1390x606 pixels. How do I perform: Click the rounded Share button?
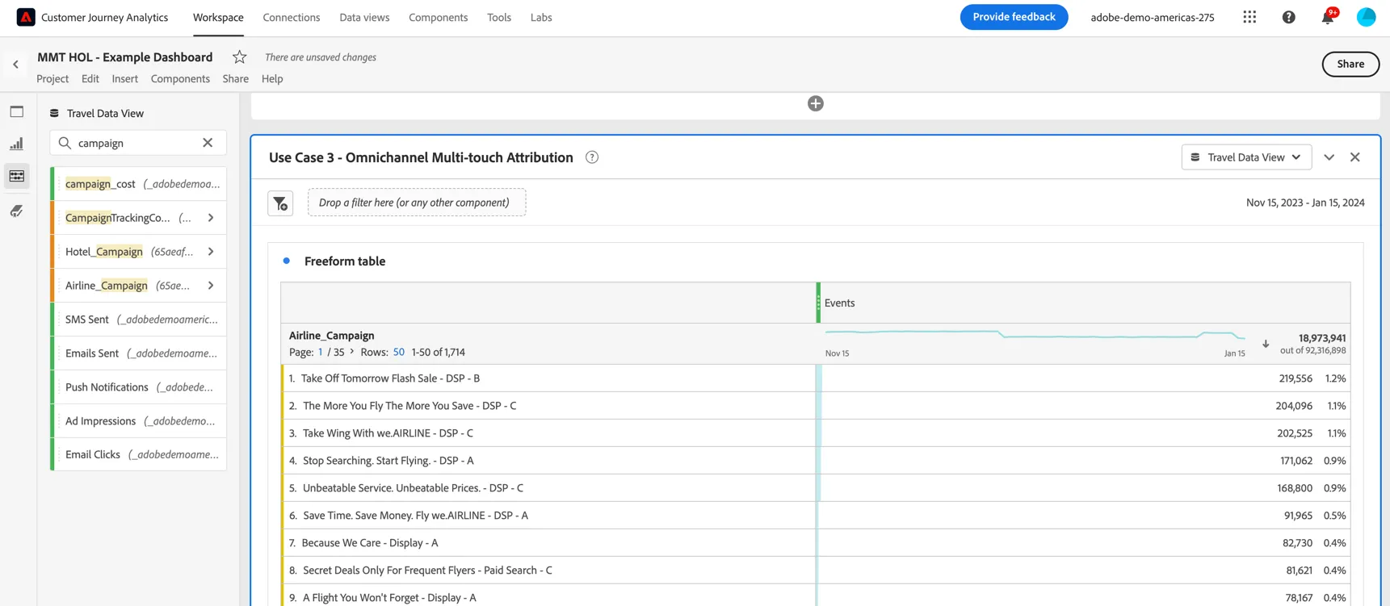click(x=1350, y=64)
